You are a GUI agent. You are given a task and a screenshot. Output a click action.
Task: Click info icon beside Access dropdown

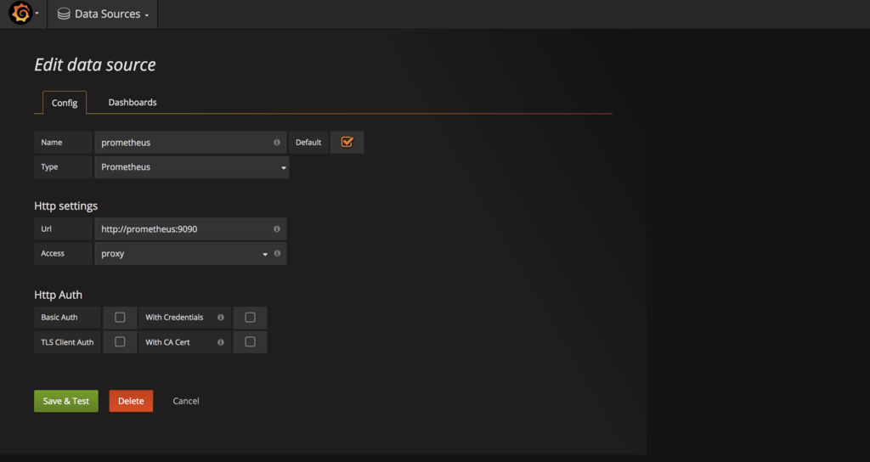point(277,253)
